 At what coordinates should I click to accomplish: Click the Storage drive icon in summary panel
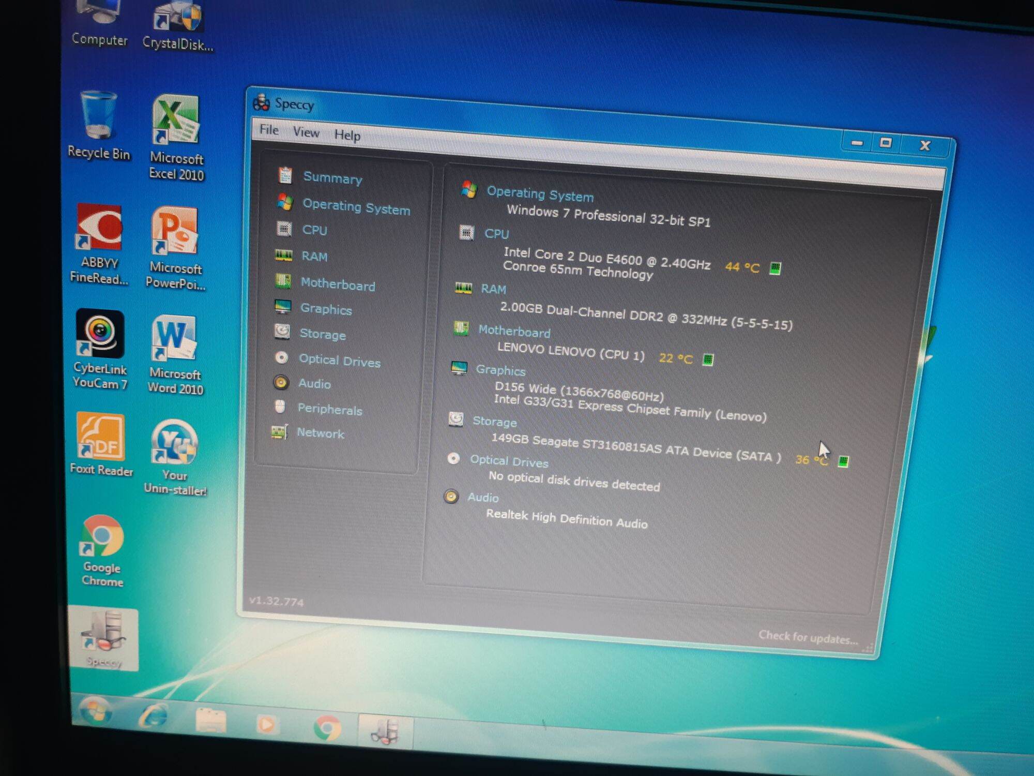tap(456, 419)
